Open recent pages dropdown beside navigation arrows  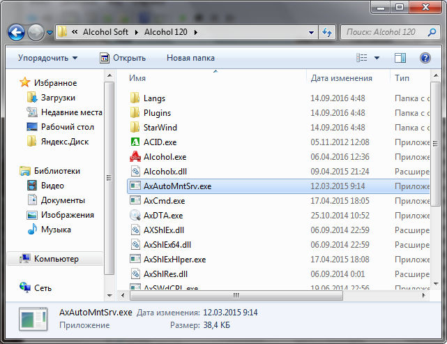[50, 33]
